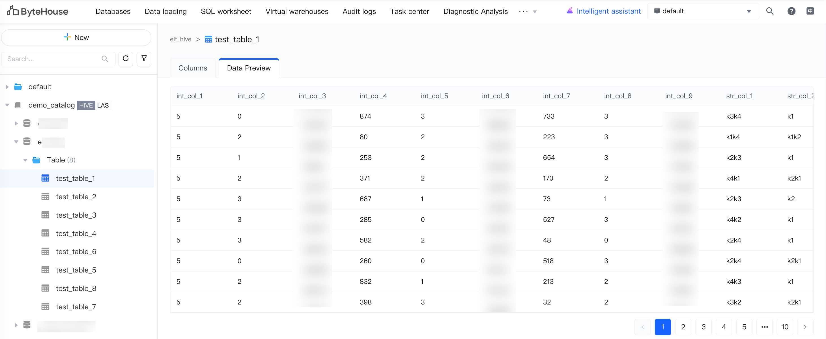Image resolution: width=826 pixels, height=339 pixels.
Task: Click the Intelligent assistant icon
Action: point(569,11)
